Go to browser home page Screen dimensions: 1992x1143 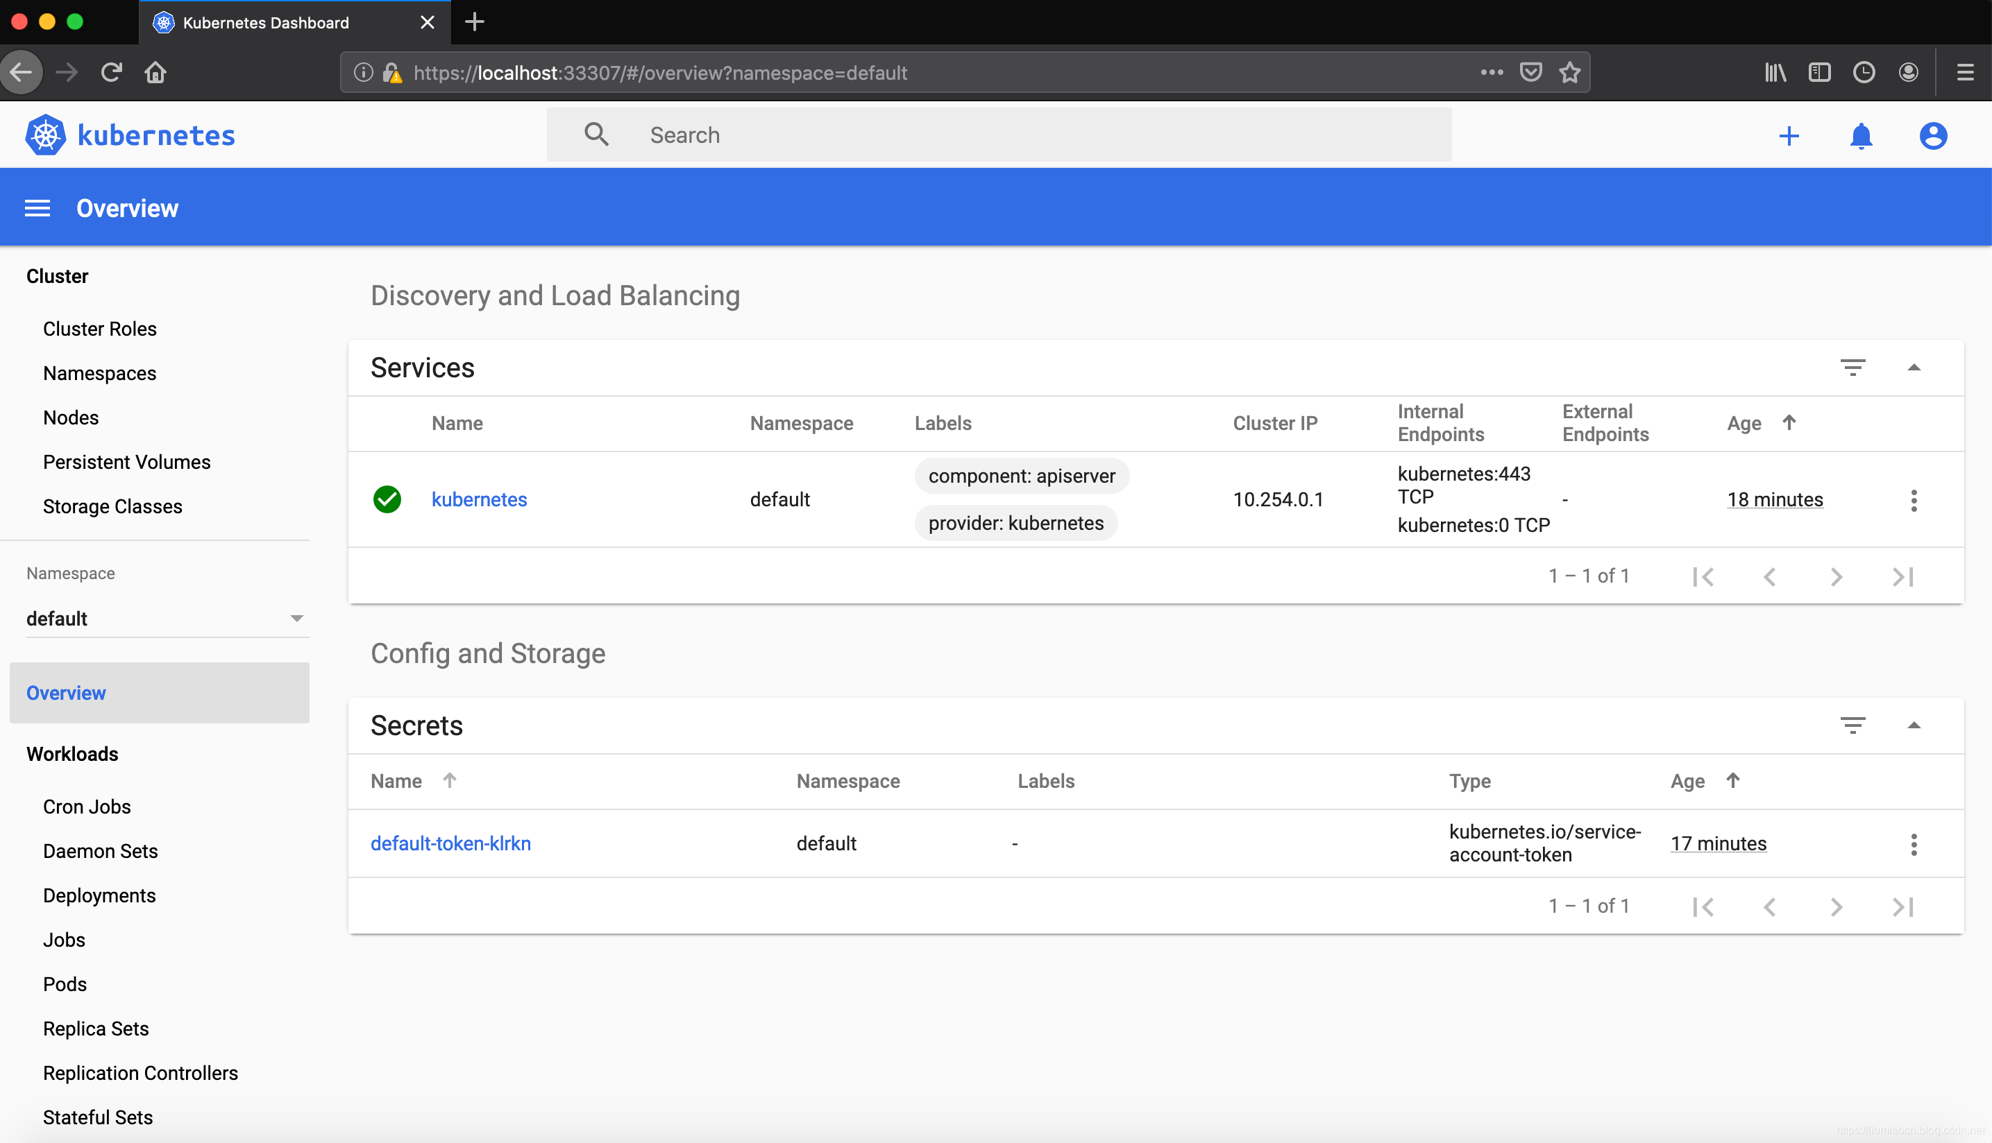tap(155, 72)
